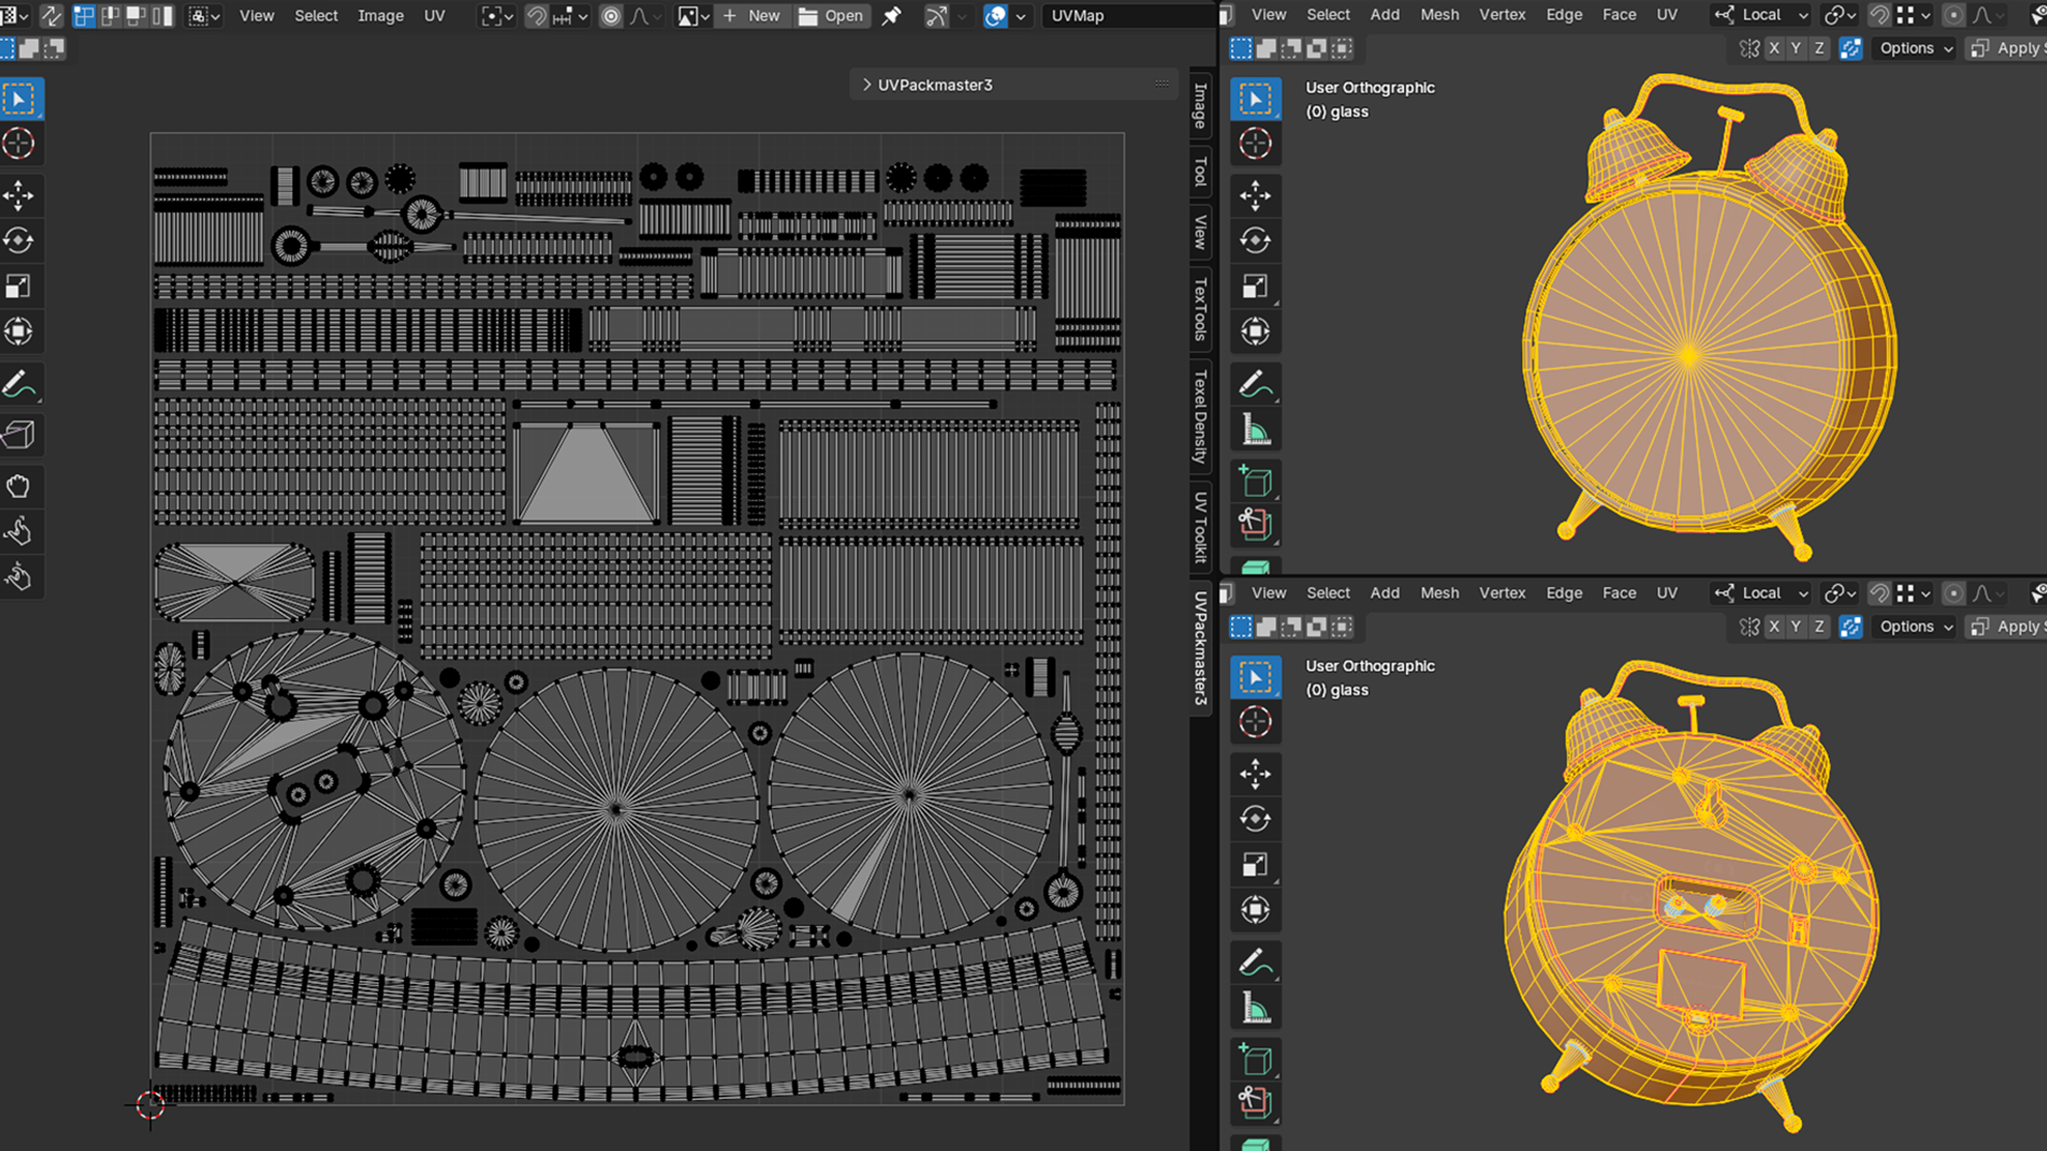This screenshot has height=1151, width=2047.
Task: Switch to the Texel Density sidebar tab
Action: (x=1200, y=416)
